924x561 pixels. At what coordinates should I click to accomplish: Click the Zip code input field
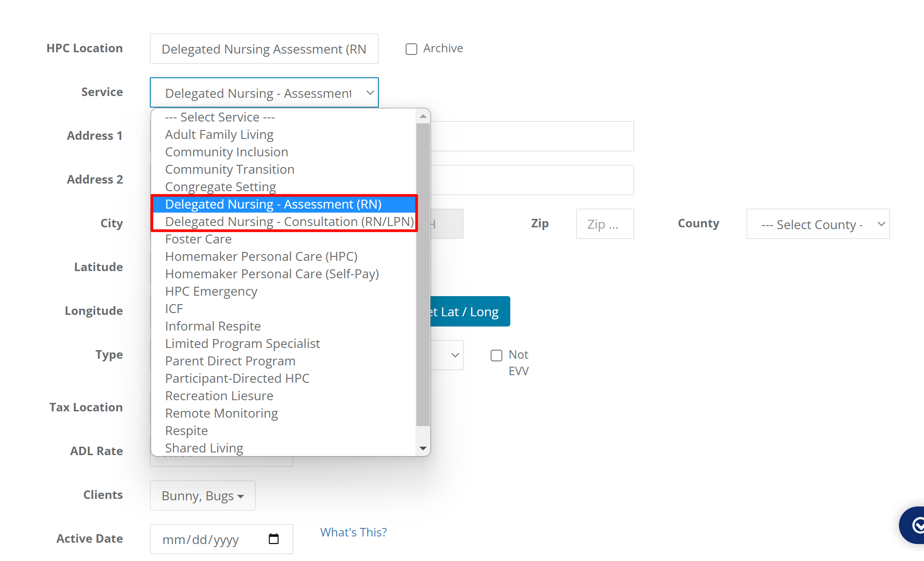tap(605, 224)
